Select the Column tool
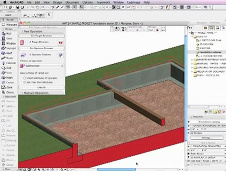Image resolution: width=226 pixels, height=171 pixels. [x=9, y=63]
